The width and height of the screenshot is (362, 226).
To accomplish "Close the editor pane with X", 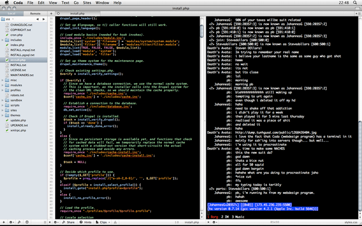I will point(50,222).
